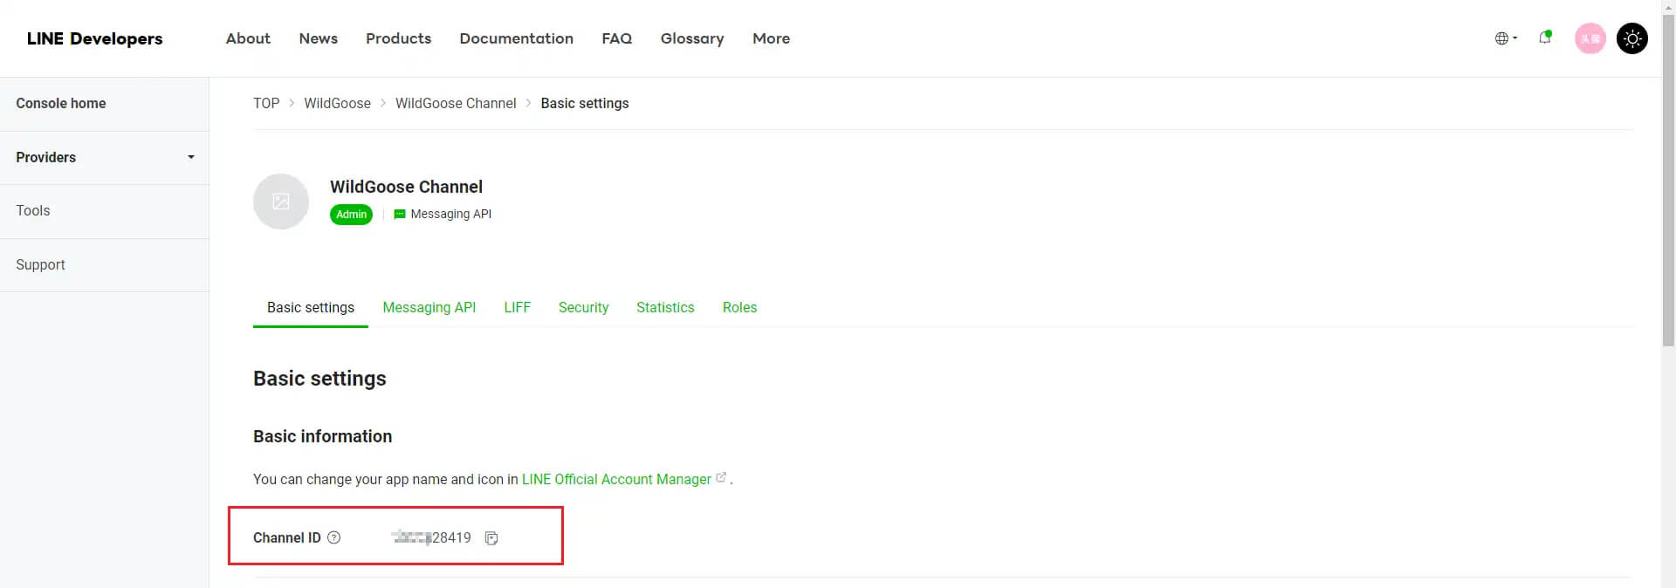Open the pink user avatar menu
The height and width of the screenshot is (588, 1676).
click(x=1590, y=38)
